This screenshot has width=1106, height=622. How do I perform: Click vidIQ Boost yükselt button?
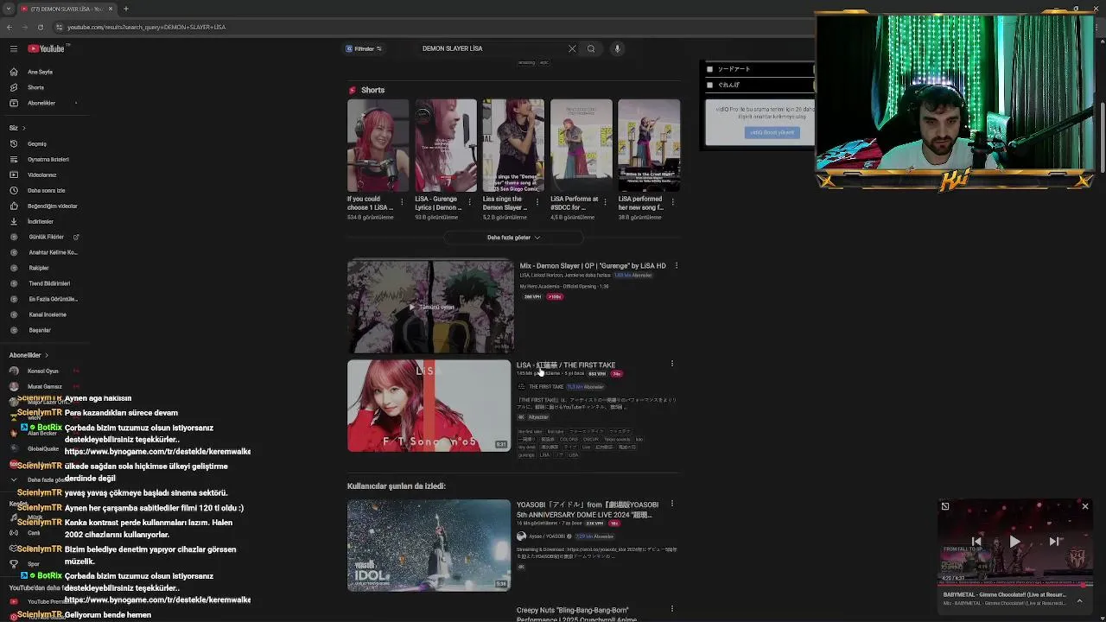[x=772, y=132]
